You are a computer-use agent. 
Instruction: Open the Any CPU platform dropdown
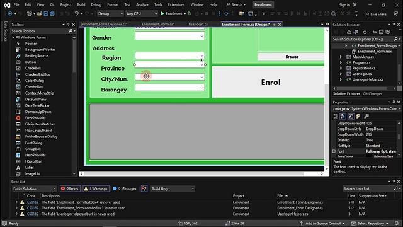click(x=141, y=14)
